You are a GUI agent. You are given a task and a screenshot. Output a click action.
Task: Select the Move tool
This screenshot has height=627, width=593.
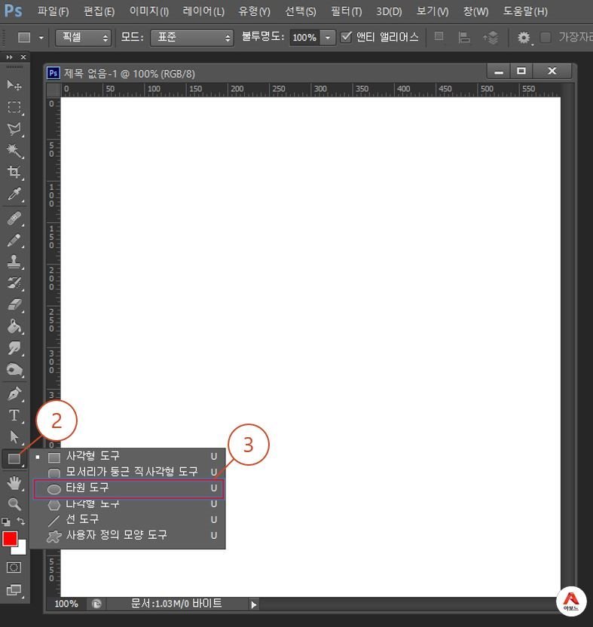tap(14, 84)
